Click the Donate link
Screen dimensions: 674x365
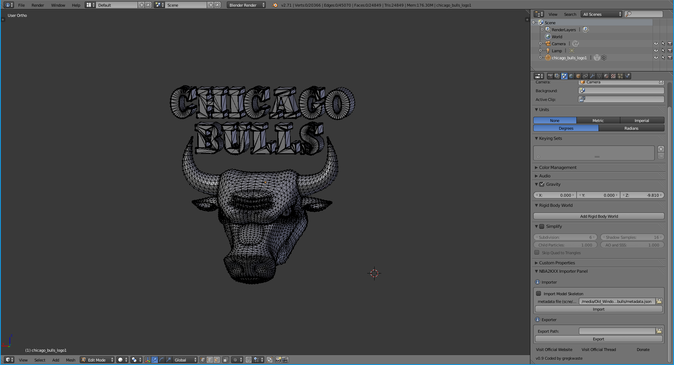tap(643, 349)
